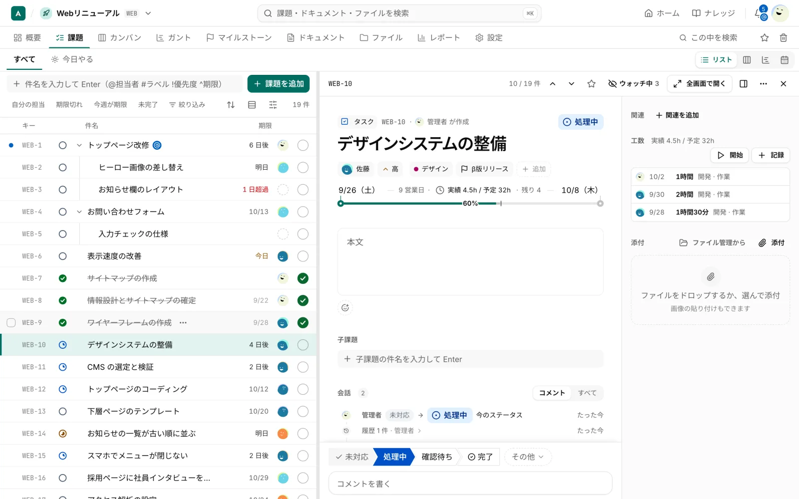The image size is (799, 499).
Task: Open the notifications bell icon
Action: click(759, 13)
